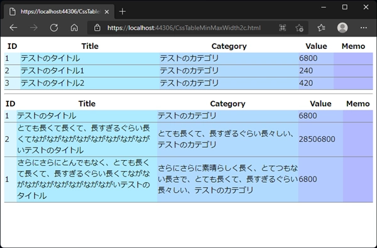The image size is (377, 248).
Task: Go back to the previous page
Action: tap(13, 28)
